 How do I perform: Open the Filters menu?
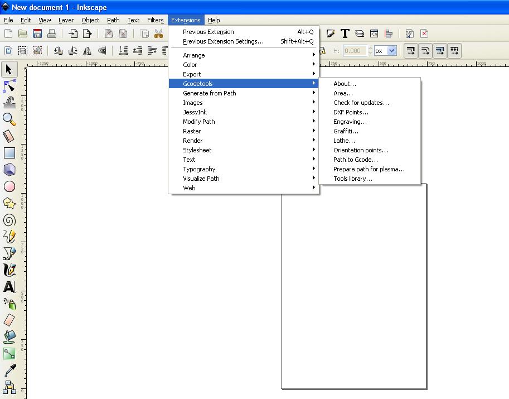point(156,20)
